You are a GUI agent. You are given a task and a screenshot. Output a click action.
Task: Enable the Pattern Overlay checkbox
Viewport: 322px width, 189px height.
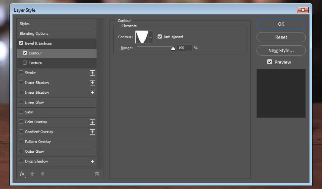[21, 141]
